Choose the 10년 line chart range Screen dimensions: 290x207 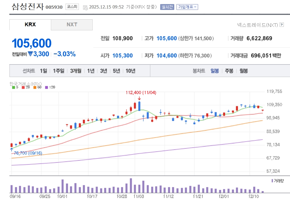coord(130,71)
